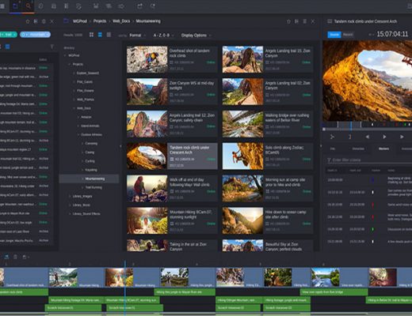412x316 pixels.
Task: Open the search magnifier tool in top toolbar
Action: click(28, 6)
